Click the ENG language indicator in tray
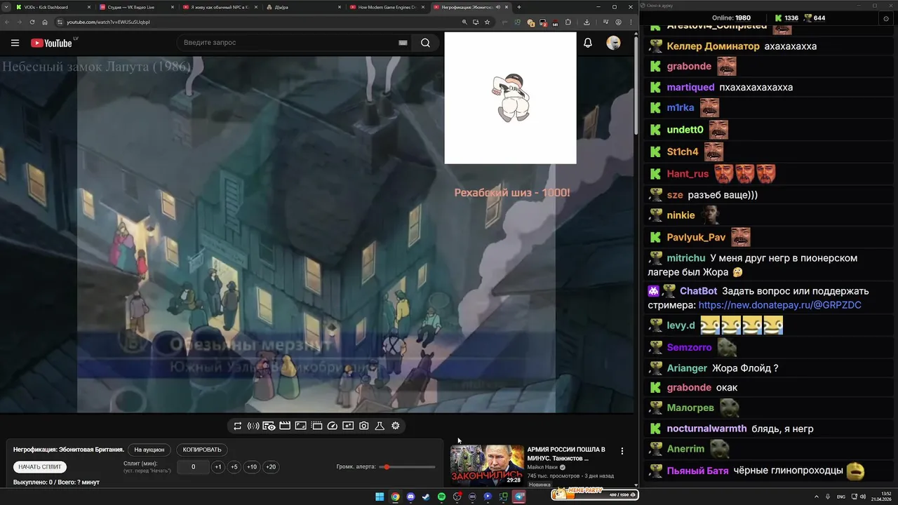Image resolution: width=898 pixels, height=505 pixels. click(841, 497)
